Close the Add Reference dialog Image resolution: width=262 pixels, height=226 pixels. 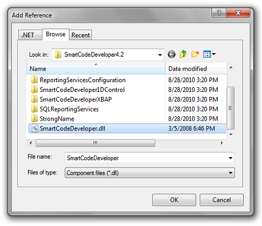[238, 13]
